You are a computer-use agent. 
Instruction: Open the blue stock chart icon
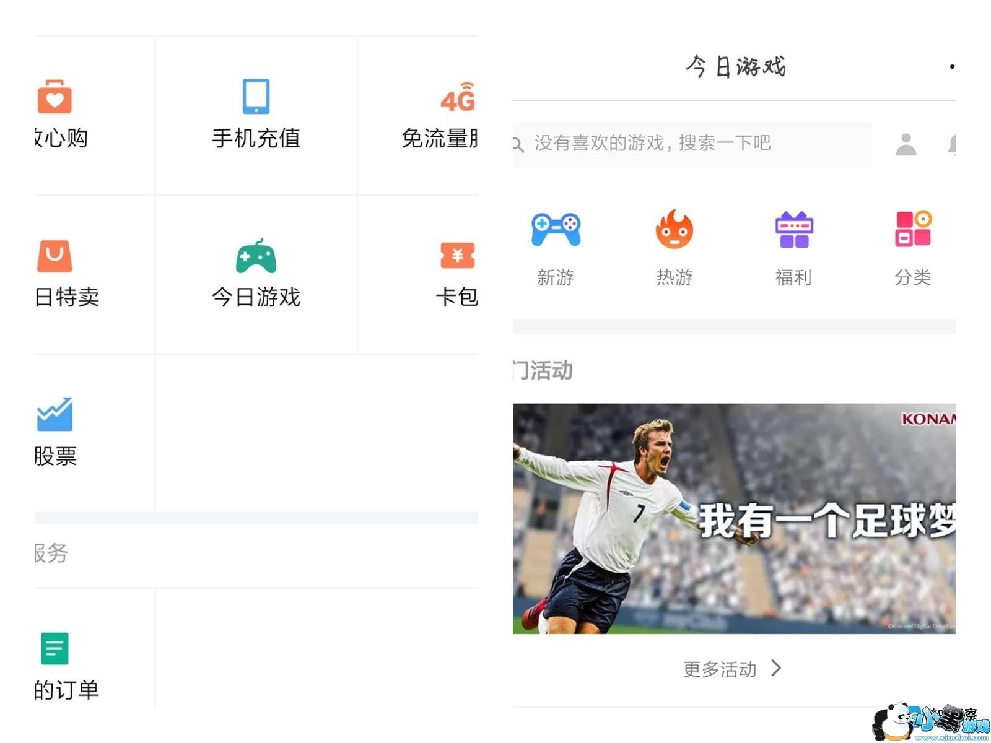pos(55,414)
